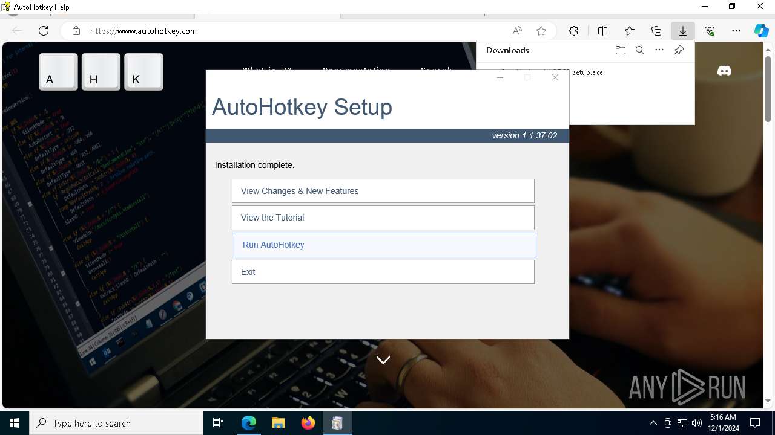Click the A key logo
This screenshot has width=775, height=435.
(x=59, y=72)
